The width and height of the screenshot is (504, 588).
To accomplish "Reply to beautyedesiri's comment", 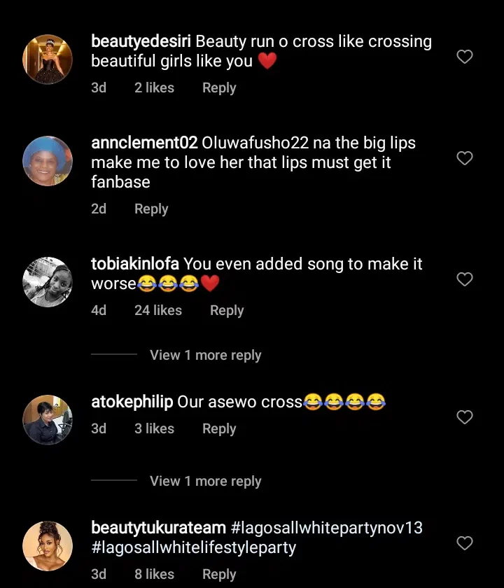I will tap(219, 88).
